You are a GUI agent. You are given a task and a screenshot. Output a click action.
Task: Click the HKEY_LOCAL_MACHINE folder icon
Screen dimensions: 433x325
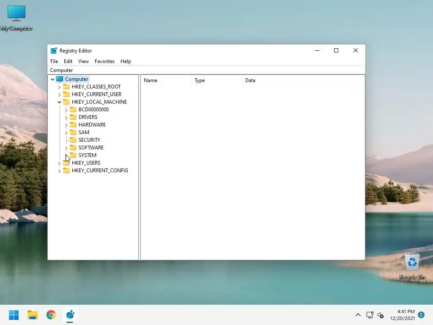66,102
